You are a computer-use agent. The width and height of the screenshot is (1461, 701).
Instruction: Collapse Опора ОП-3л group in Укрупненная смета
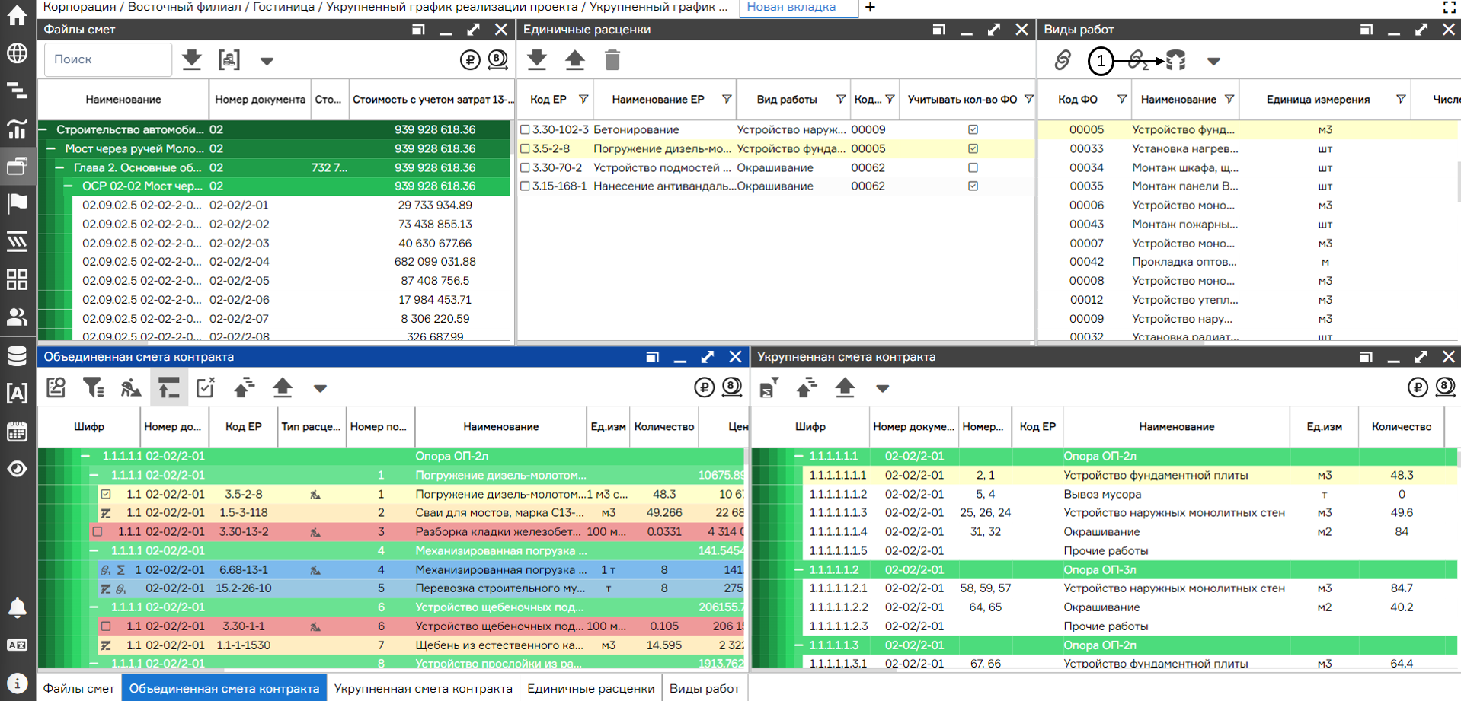click(x=798, y=569)
